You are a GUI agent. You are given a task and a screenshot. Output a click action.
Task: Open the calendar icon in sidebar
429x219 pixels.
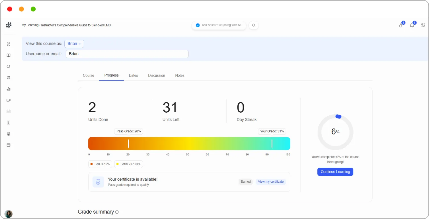tap(9, 111)
